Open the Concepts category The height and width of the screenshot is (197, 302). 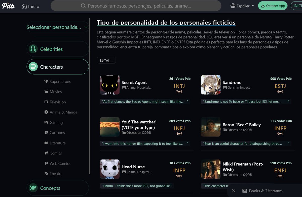[57, 188]
